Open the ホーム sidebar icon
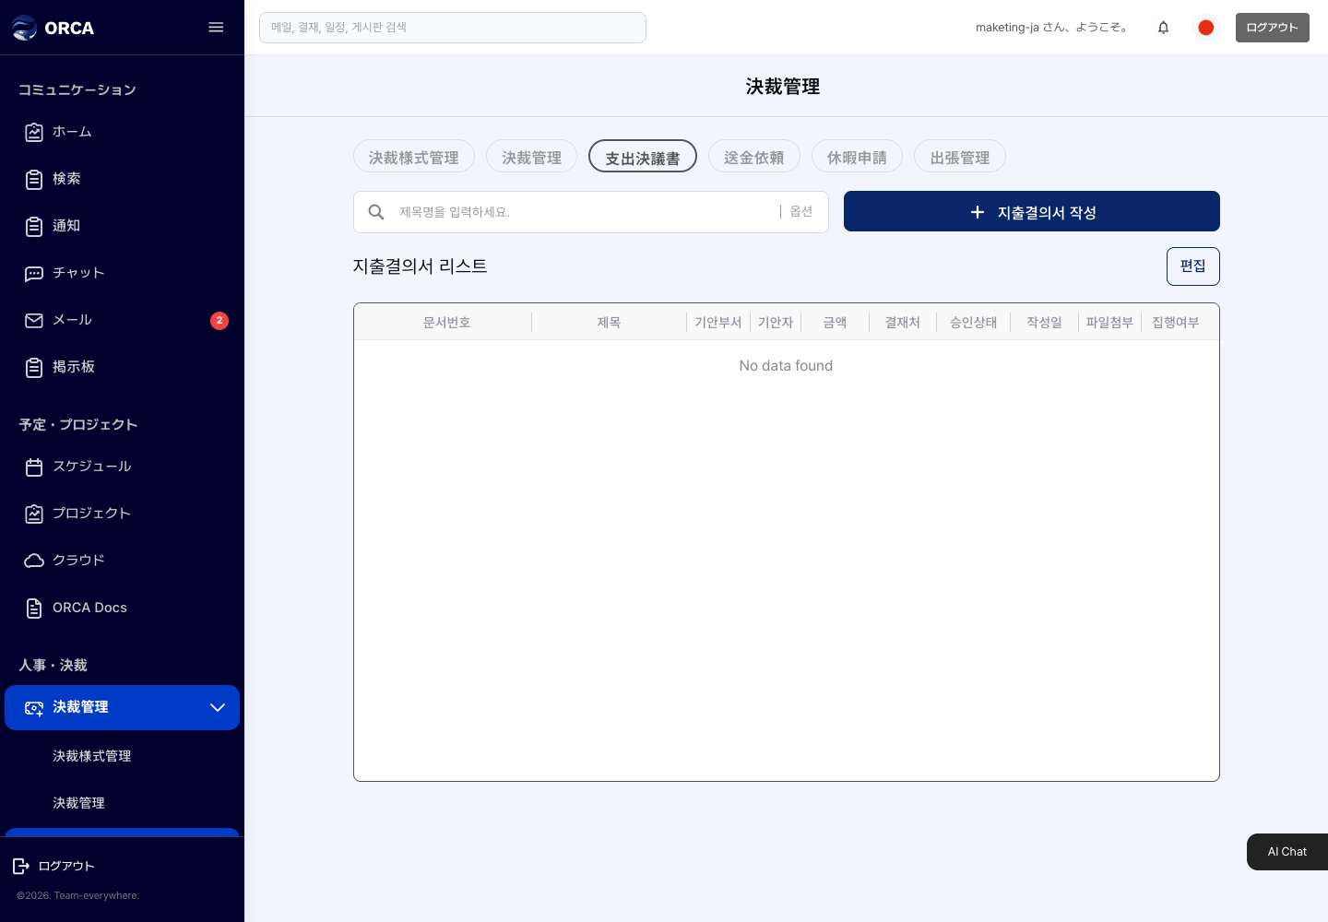This screenshot has height=922, width=1328. (x=34, y=132)
